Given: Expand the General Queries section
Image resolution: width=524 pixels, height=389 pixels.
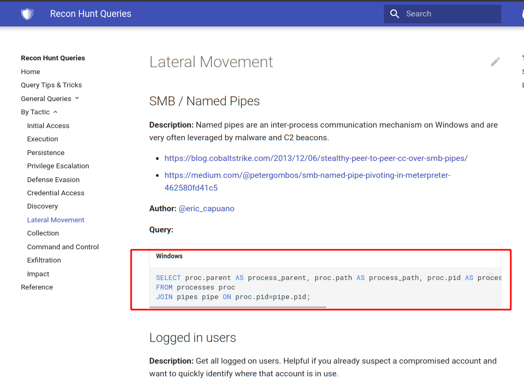Looking at the screenshot, I should tap(50, 98).
